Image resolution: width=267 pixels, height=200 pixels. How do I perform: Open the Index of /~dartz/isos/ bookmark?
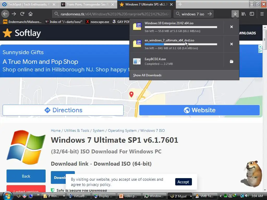[64, 22]
